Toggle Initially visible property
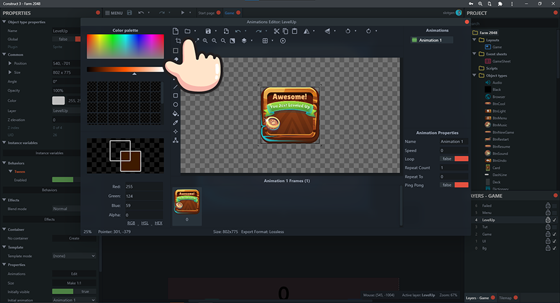This screenshot has height=303, width=560. pyautogui.click(x=74, y=292)
